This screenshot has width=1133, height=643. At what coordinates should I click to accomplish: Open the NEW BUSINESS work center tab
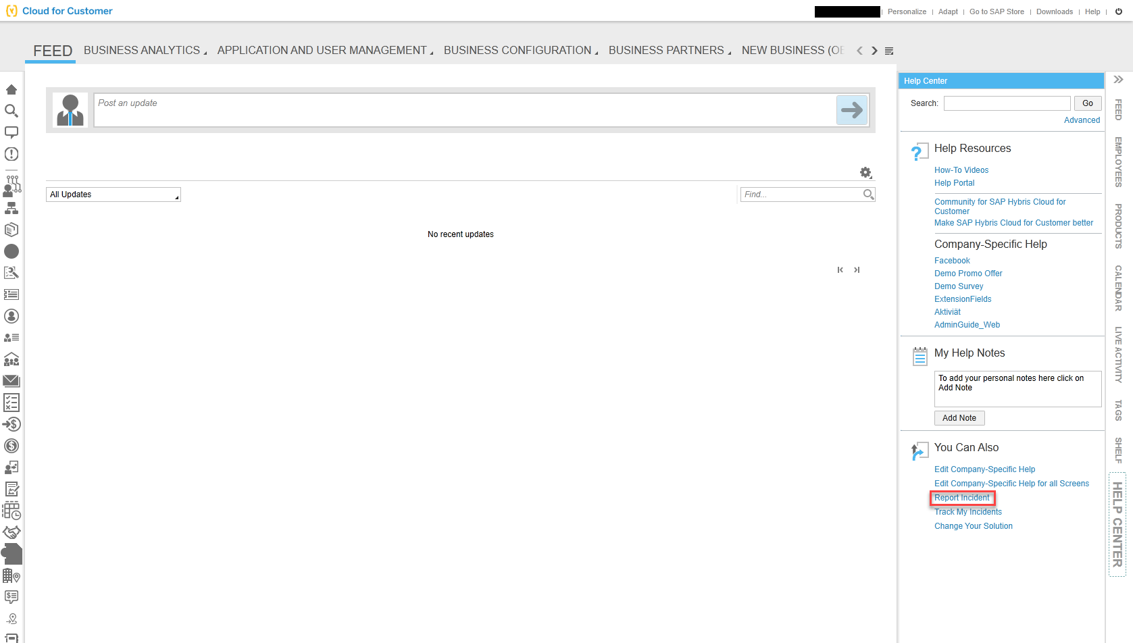[793, 51]
